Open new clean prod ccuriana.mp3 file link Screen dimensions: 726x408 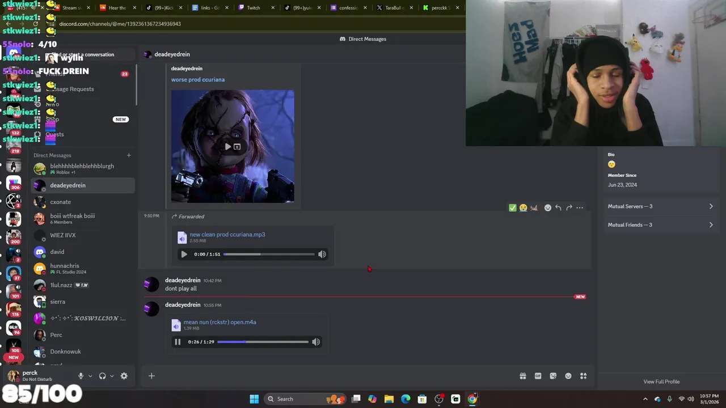click(227, 235)
